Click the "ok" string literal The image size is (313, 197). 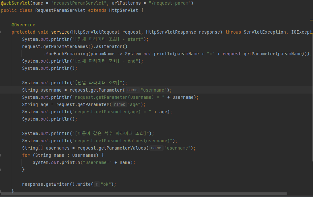click(x=106, y=184)
